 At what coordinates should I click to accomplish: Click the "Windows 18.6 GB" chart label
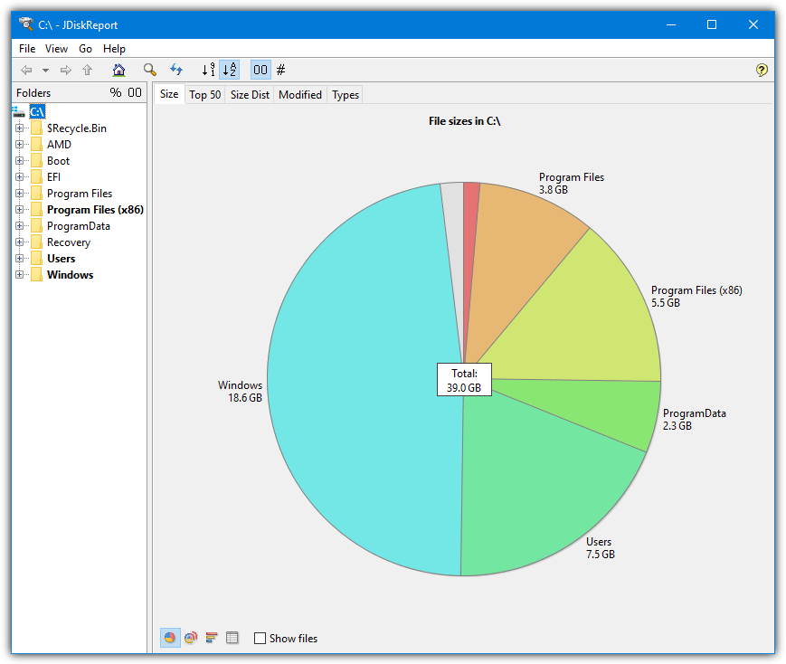point(240,391)
